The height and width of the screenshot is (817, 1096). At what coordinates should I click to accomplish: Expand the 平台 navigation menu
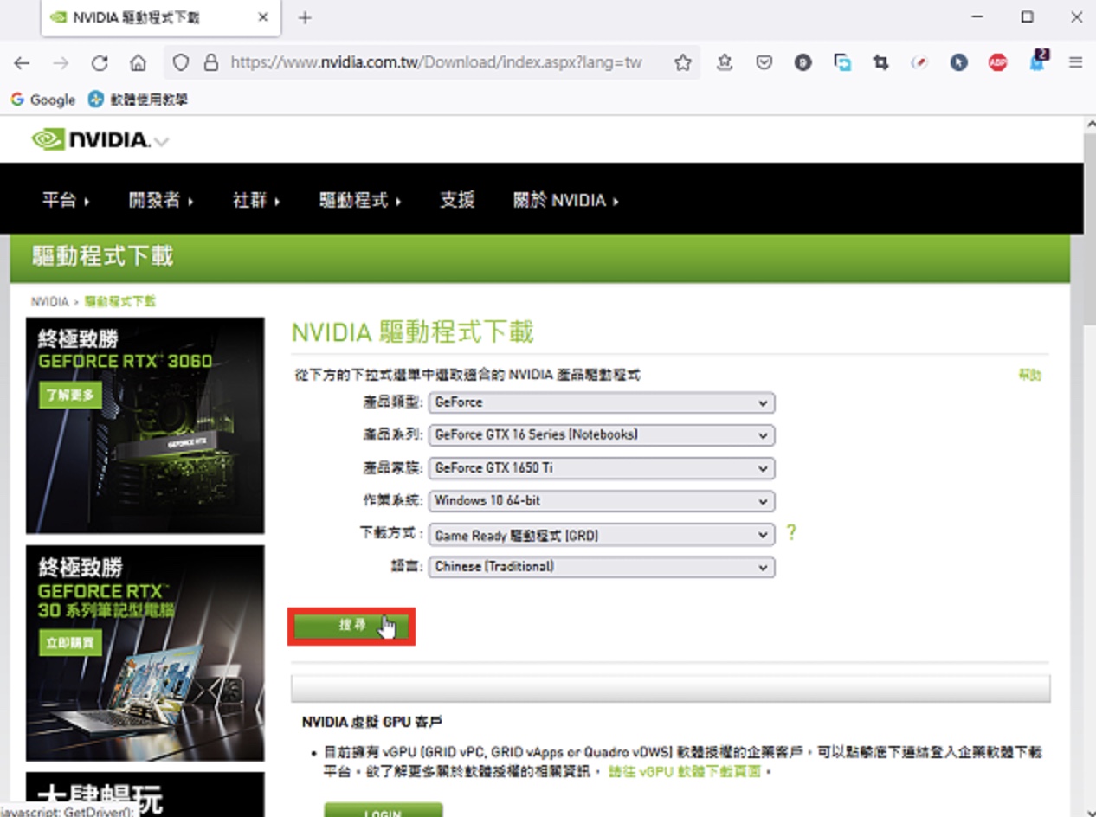67,200
